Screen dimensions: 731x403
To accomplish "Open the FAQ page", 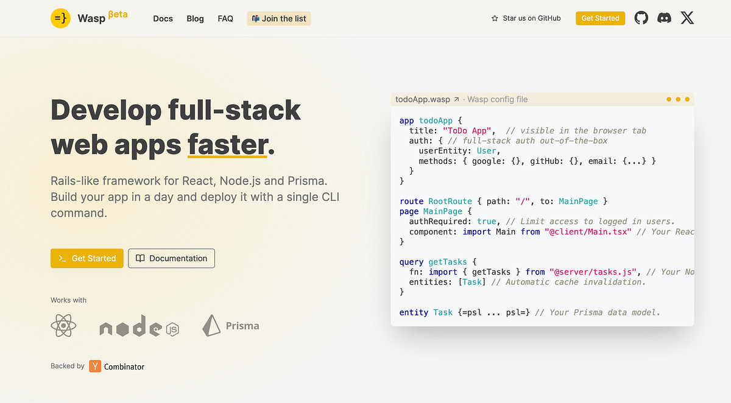I will pos(225,18).
